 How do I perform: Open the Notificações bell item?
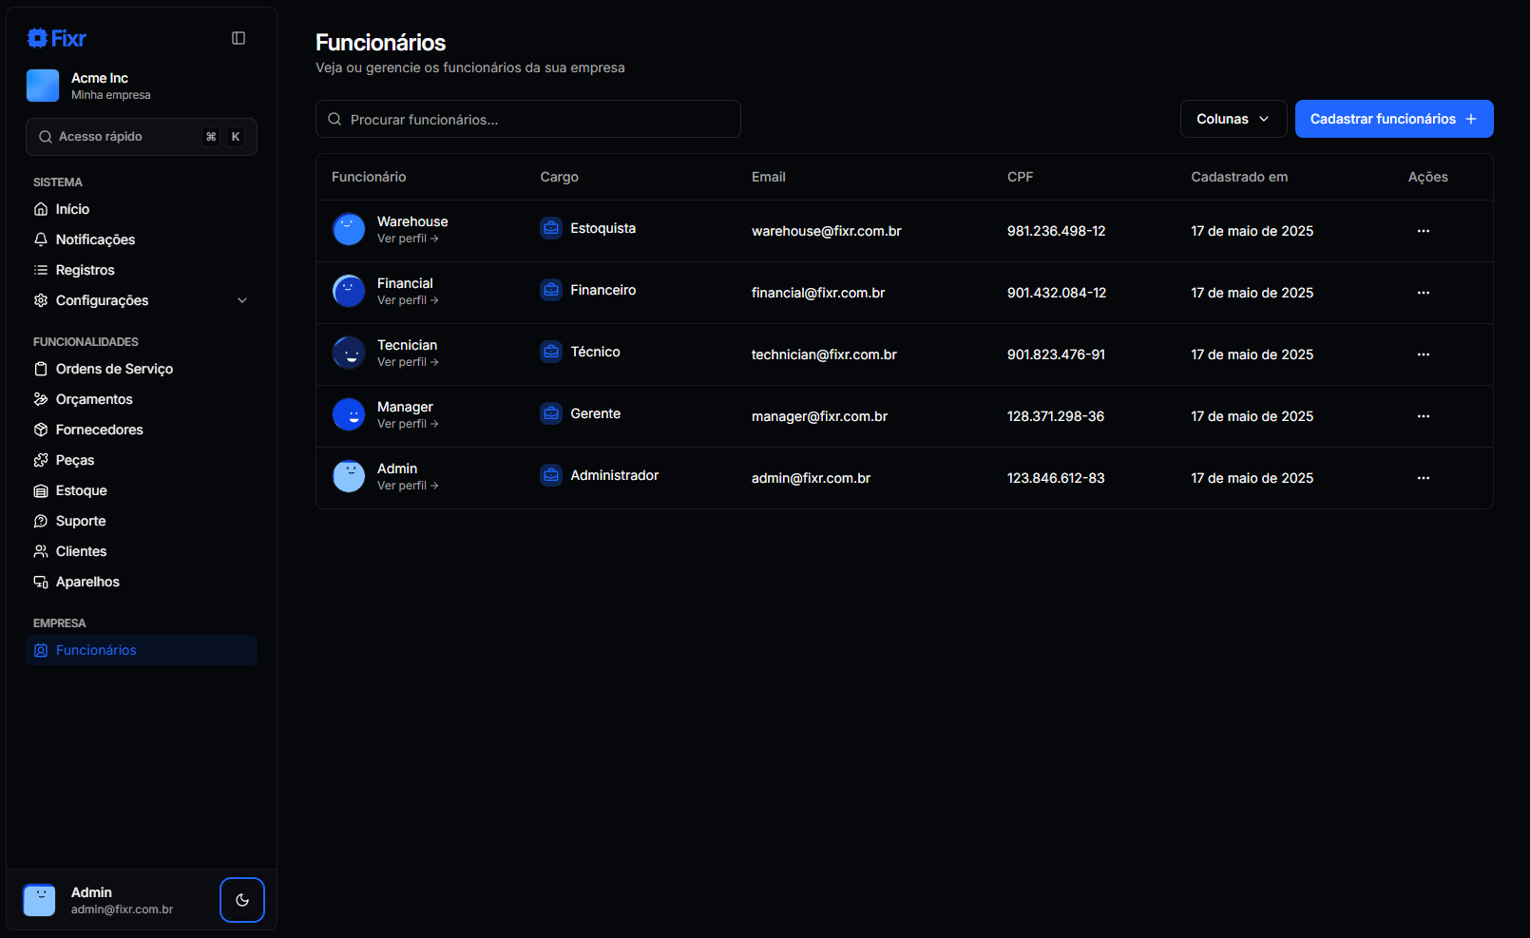coord(95,239)
